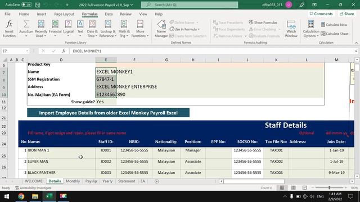Image resolution: width=360 pixels, height=202 pixels.
Task: Switch to Normal view
Action: [x=282, y=187]
